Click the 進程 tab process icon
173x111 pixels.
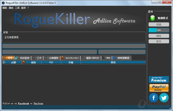click(4, 58)
